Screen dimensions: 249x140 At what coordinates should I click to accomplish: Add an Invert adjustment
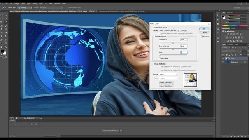(x=228, y=41)
